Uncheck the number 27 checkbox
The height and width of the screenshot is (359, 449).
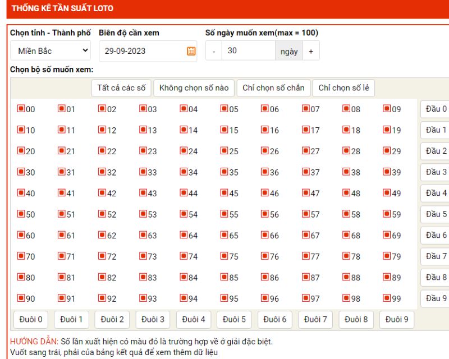point(305,150)
